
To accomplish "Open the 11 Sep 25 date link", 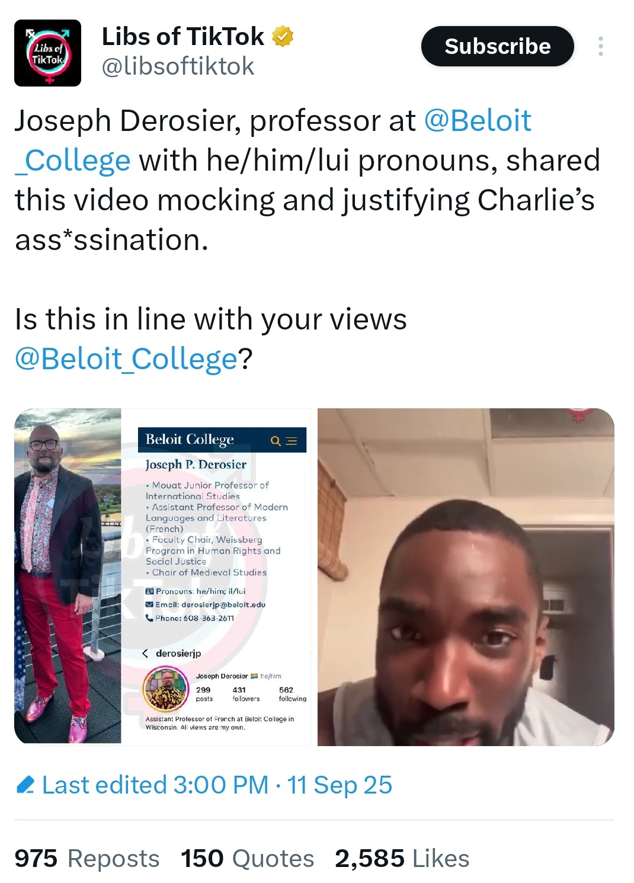I will (x=340, y=785).
